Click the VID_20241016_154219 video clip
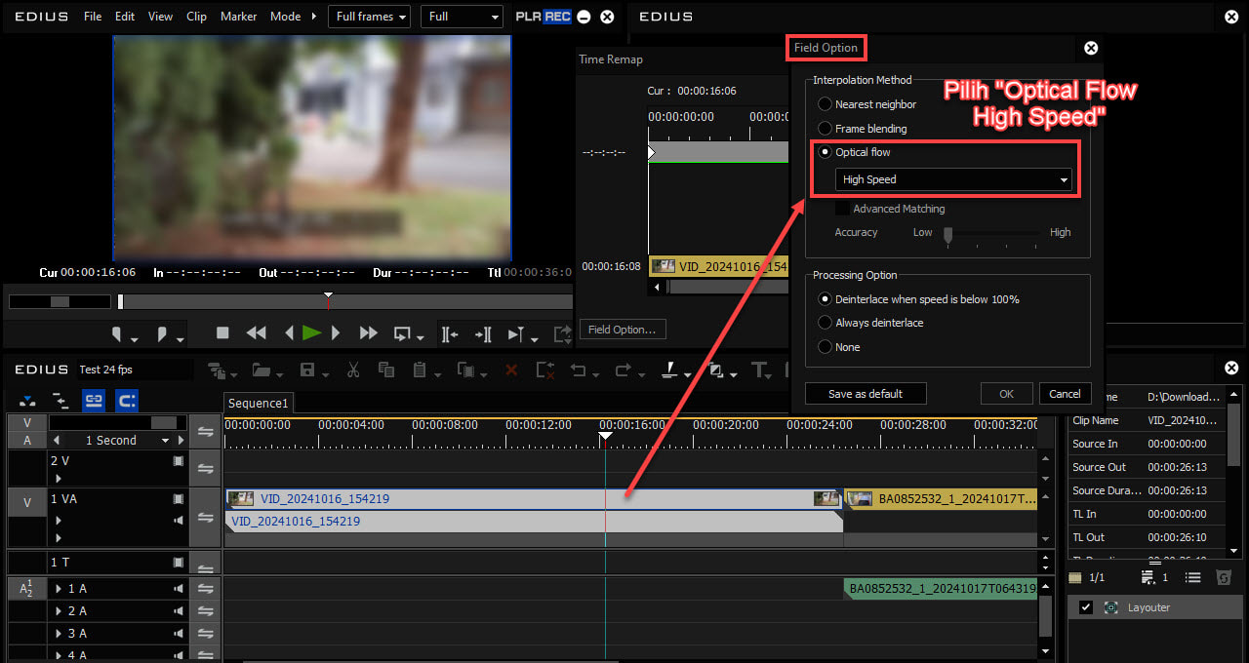Screen dimensions: 1249x663 point(533,499)
